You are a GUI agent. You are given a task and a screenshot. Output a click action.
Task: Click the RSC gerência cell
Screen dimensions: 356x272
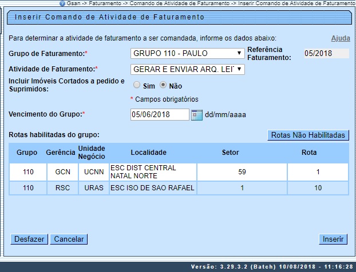[x=62, y=188]
